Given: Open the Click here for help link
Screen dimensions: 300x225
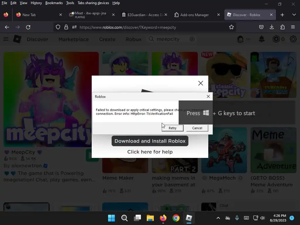Looking at the screenshot, I should 150,152.
